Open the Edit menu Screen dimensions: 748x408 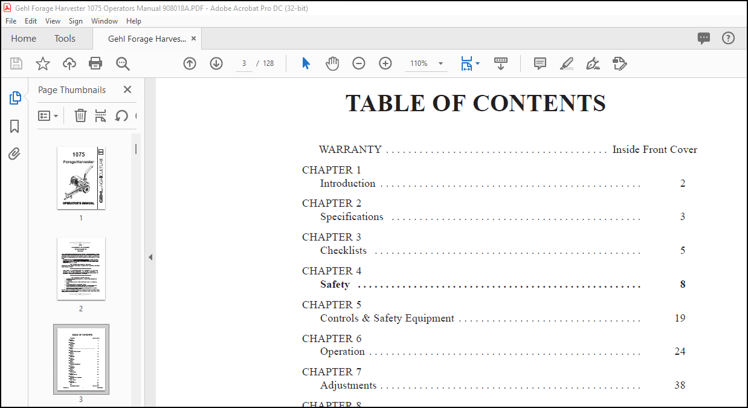tap(31, 21)
